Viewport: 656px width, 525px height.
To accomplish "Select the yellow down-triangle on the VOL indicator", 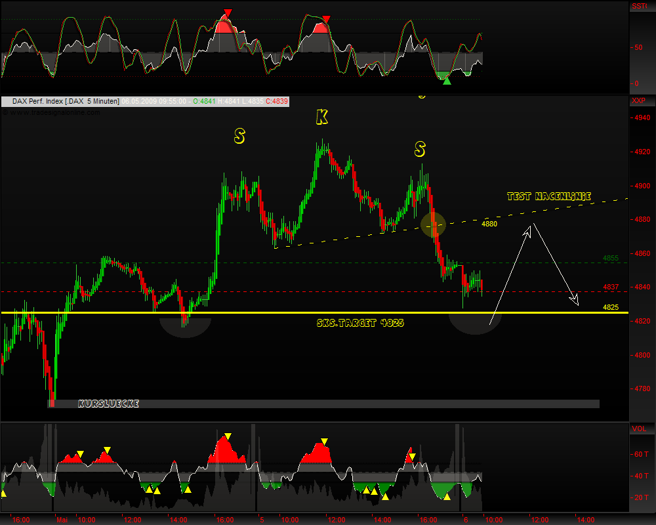I will (226, 434).
